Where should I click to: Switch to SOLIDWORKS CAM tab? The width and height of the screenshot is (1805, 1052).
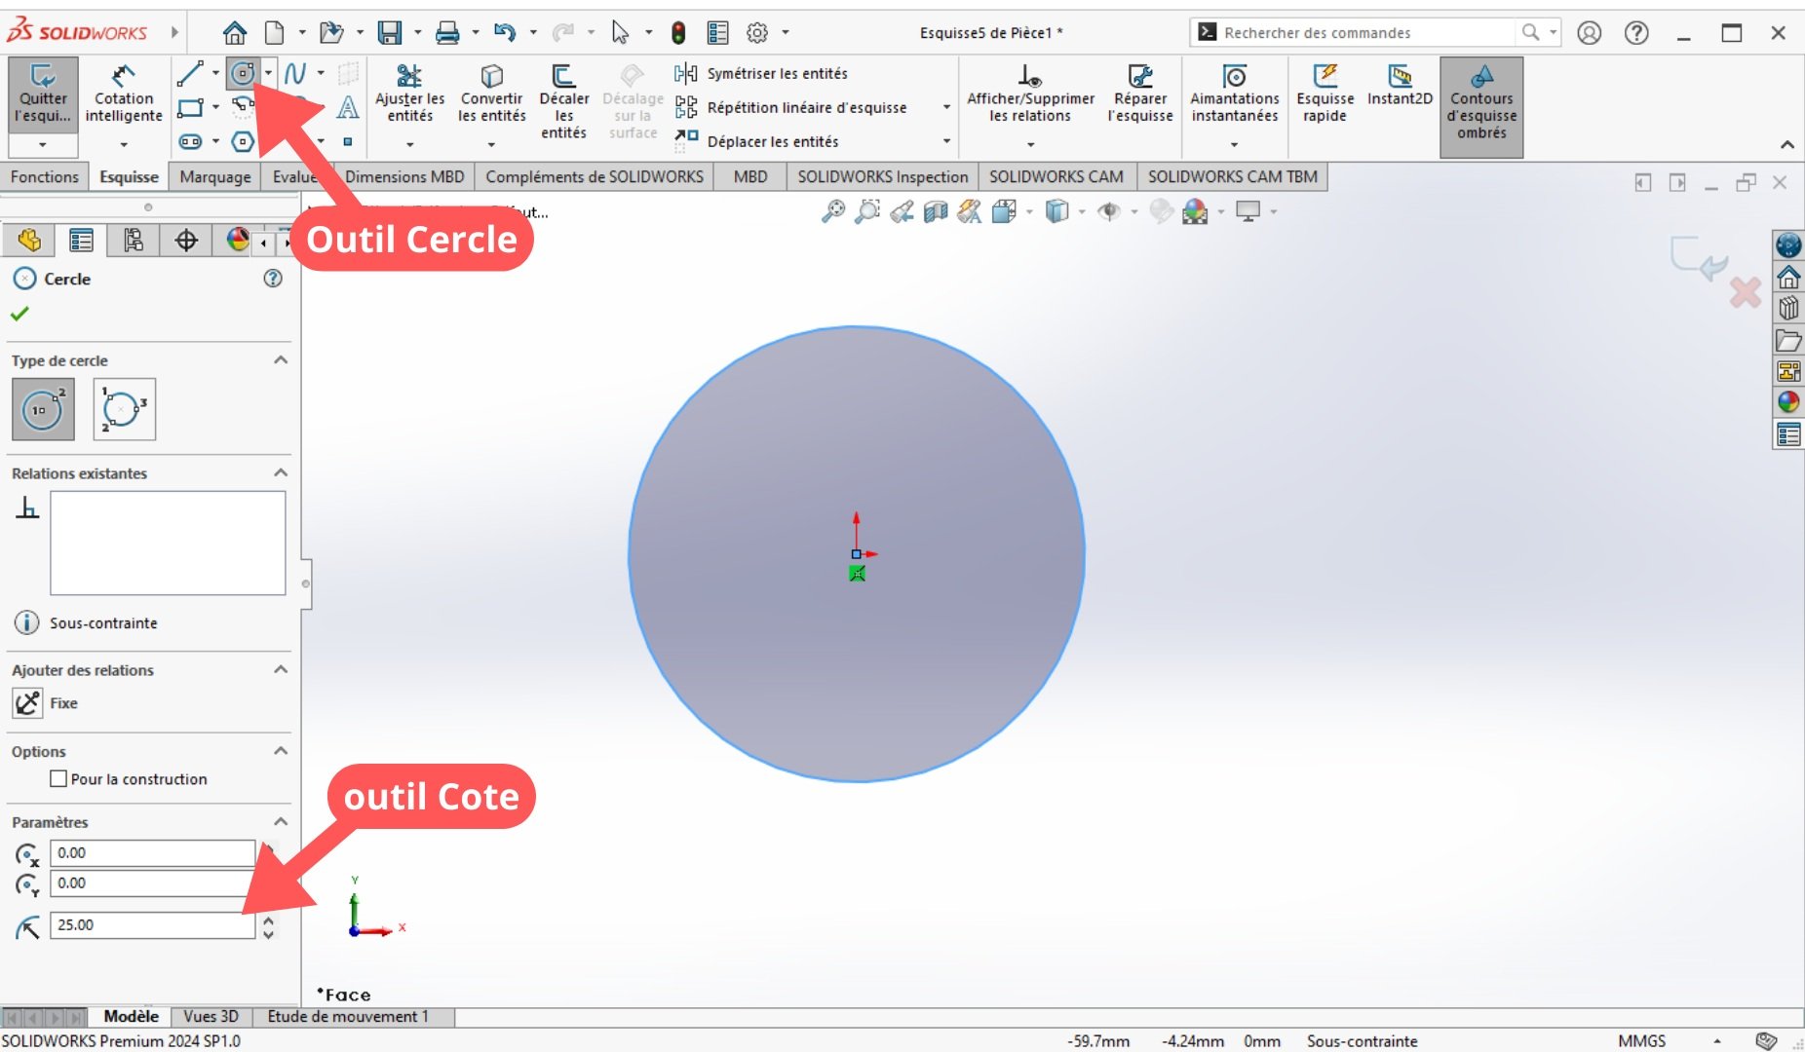tap(1056, 176)
